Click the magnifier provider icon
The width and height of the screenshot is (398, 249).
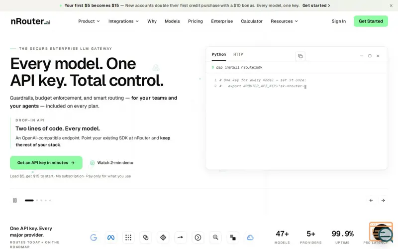tap(215, 238)
